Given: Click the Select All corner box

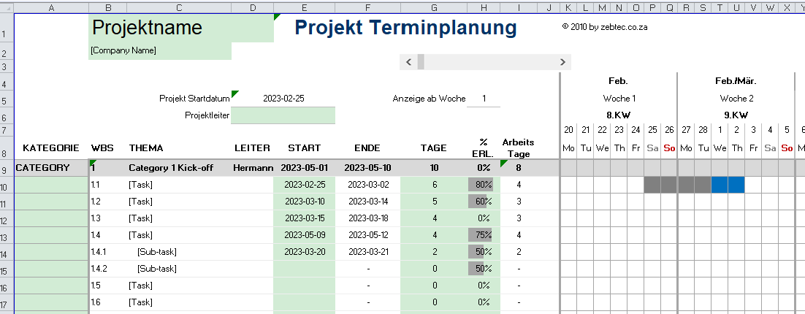Looking at the screenshot, I should [7, 8].
